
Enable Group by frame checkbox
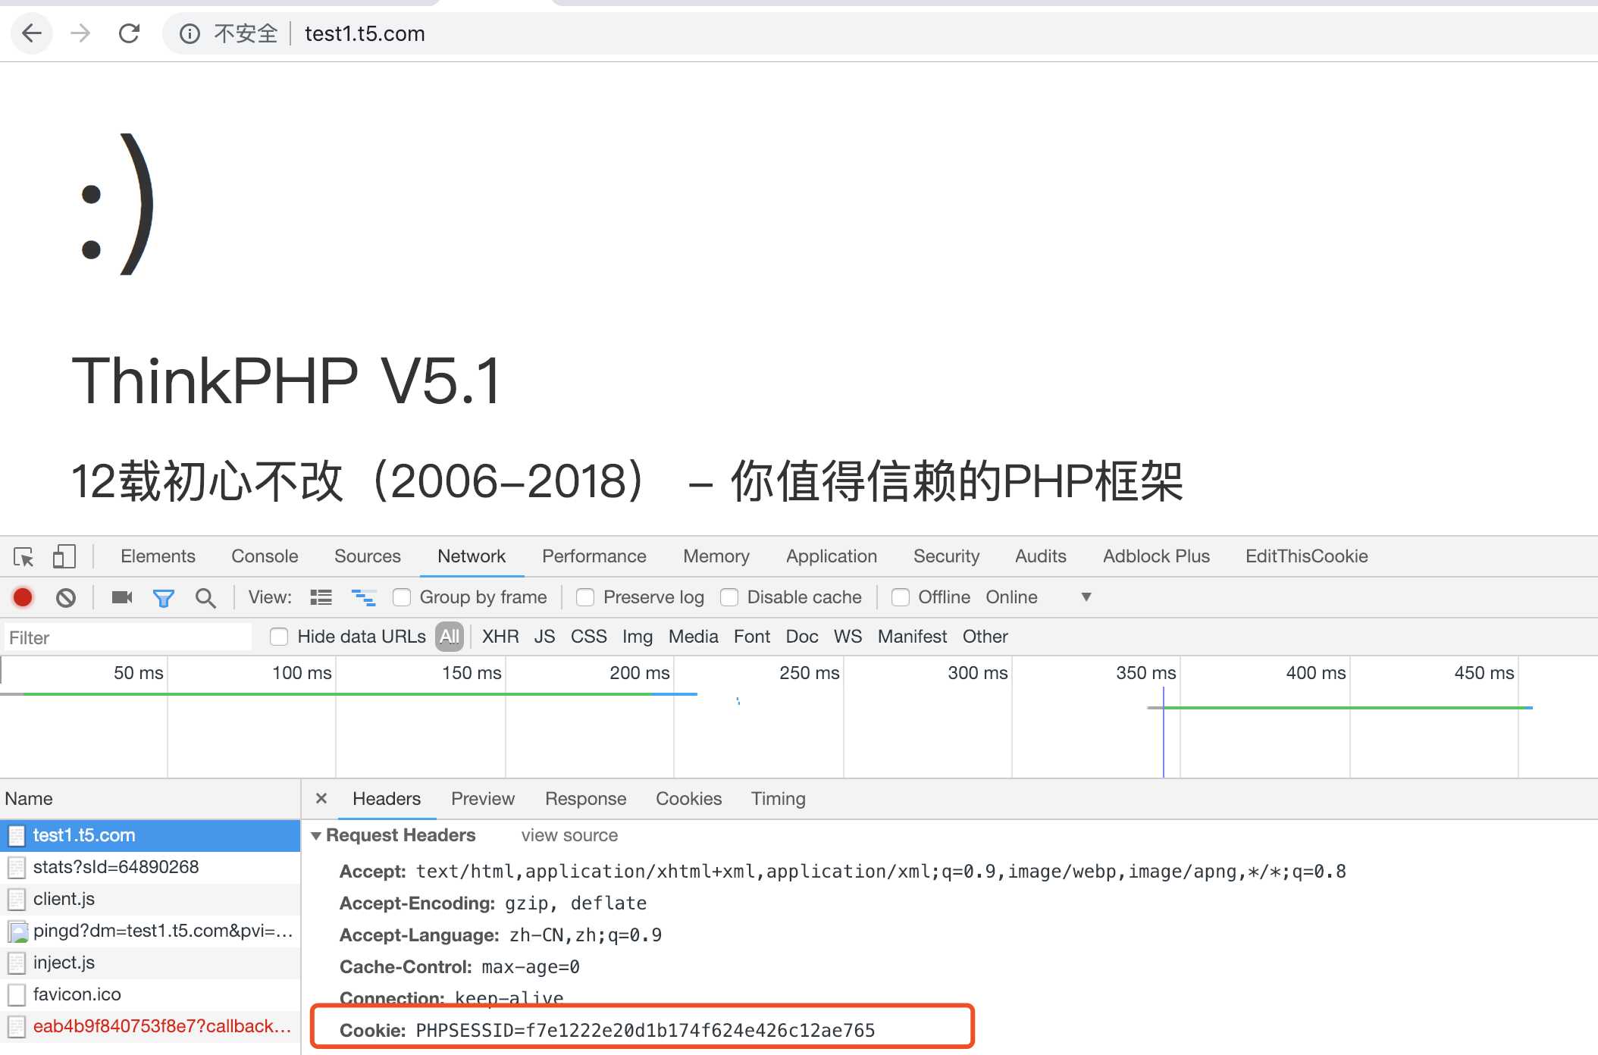click(402, 598)
